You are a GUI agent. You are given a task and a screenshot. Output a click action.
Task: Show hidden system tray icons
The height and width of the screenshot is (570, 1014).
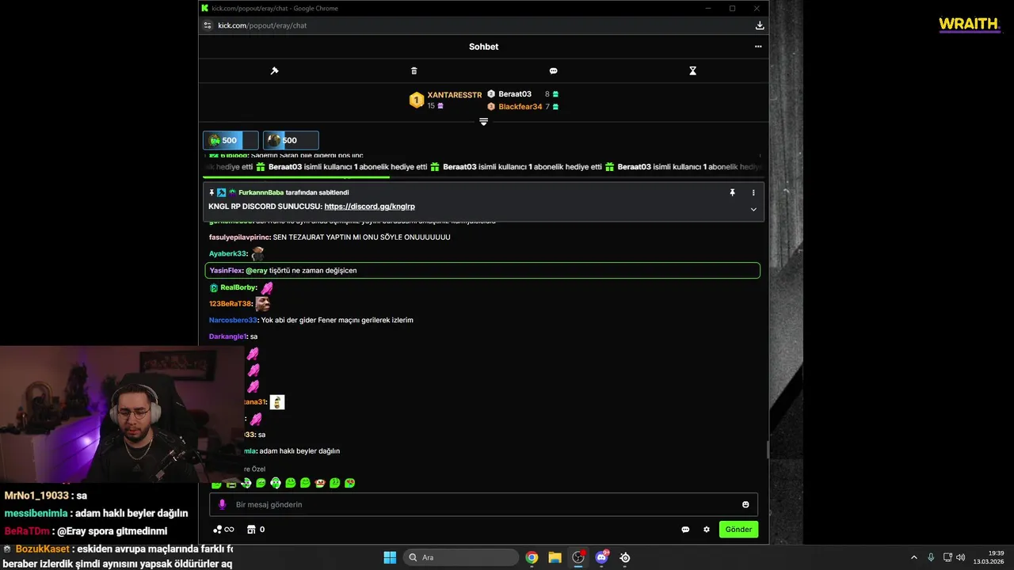(x=913, y=557)
